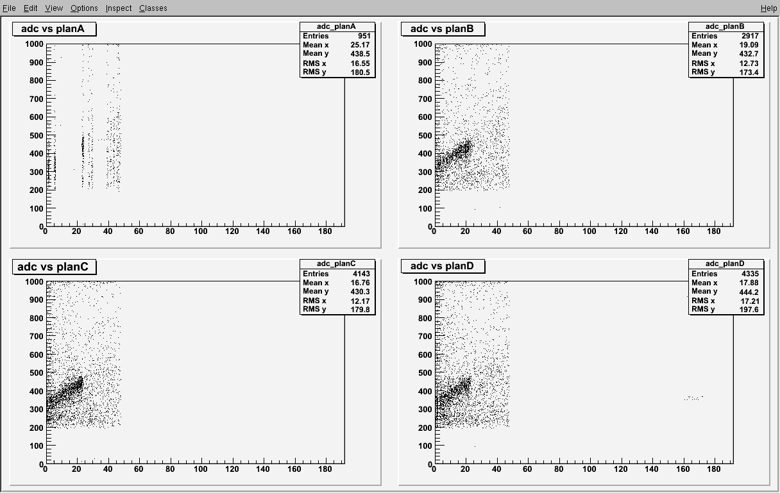Click Mean y value 432.7 in adc_planB stats
This screenshot has height=493, width=780.
pyautogui.click(x=750, y=54)
